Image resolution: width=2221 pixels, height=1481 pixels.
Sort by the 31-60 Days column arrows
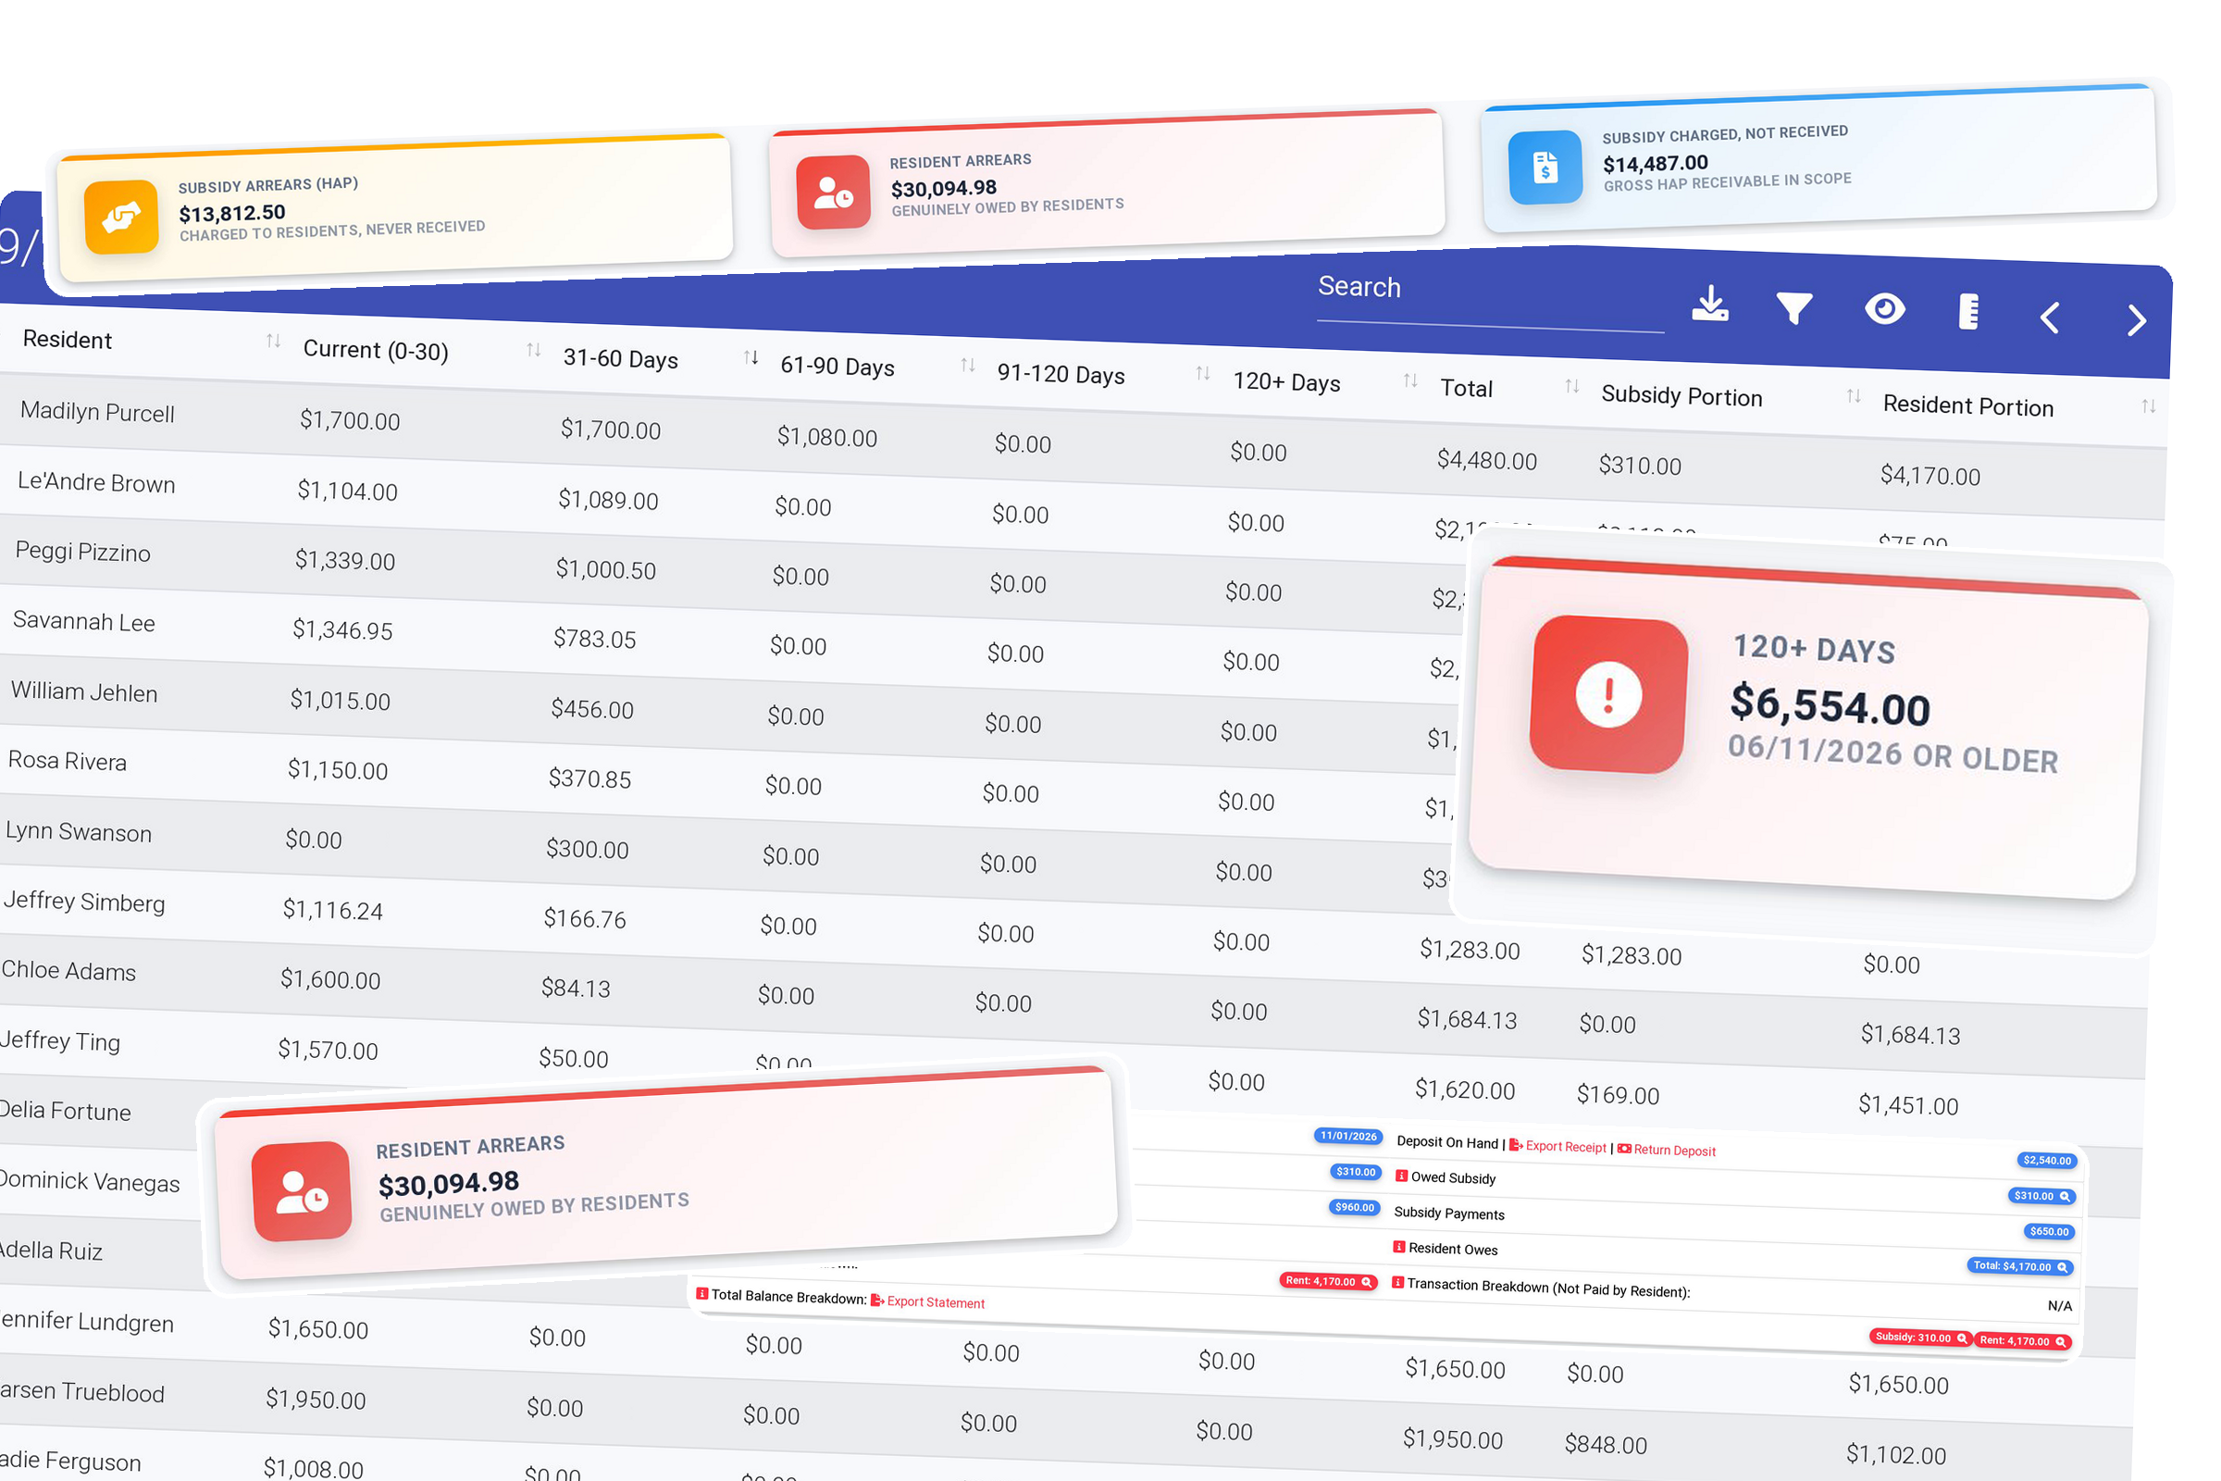pos(751,358)
